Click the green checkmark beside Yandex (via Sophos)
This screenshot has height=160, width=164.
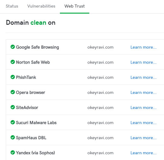13,152
